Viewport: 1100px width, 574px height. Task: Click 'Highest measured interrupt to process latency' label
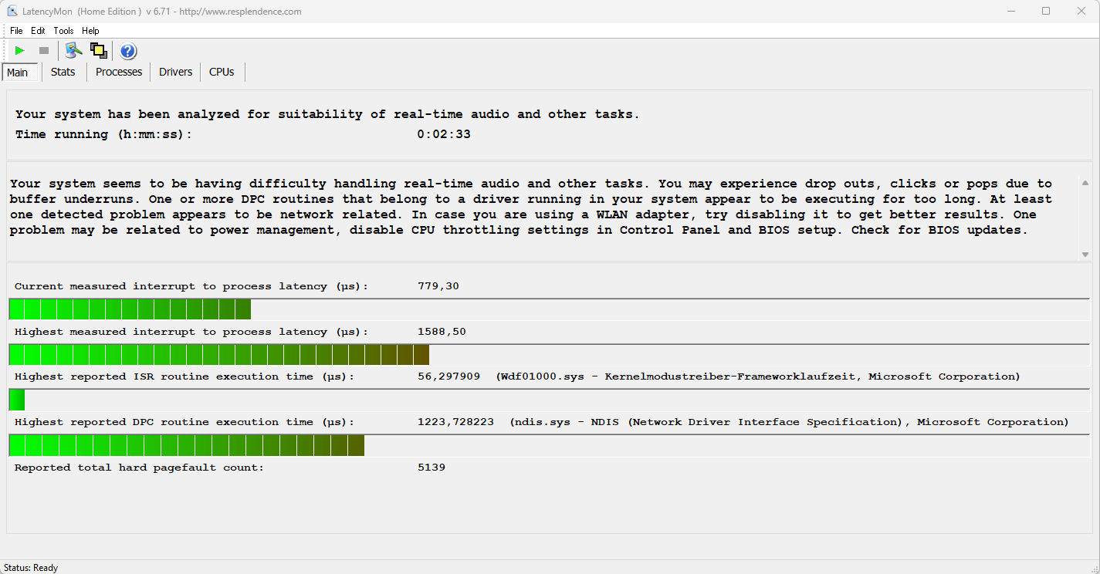191,332
